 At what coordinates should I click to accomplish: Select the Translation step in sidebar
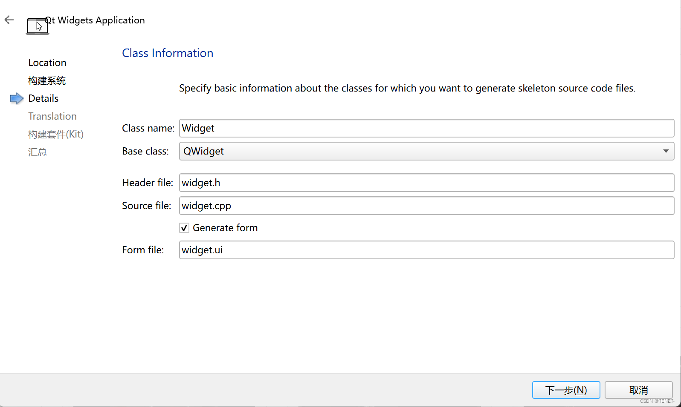pyautogui.click(x=52, y=116)
